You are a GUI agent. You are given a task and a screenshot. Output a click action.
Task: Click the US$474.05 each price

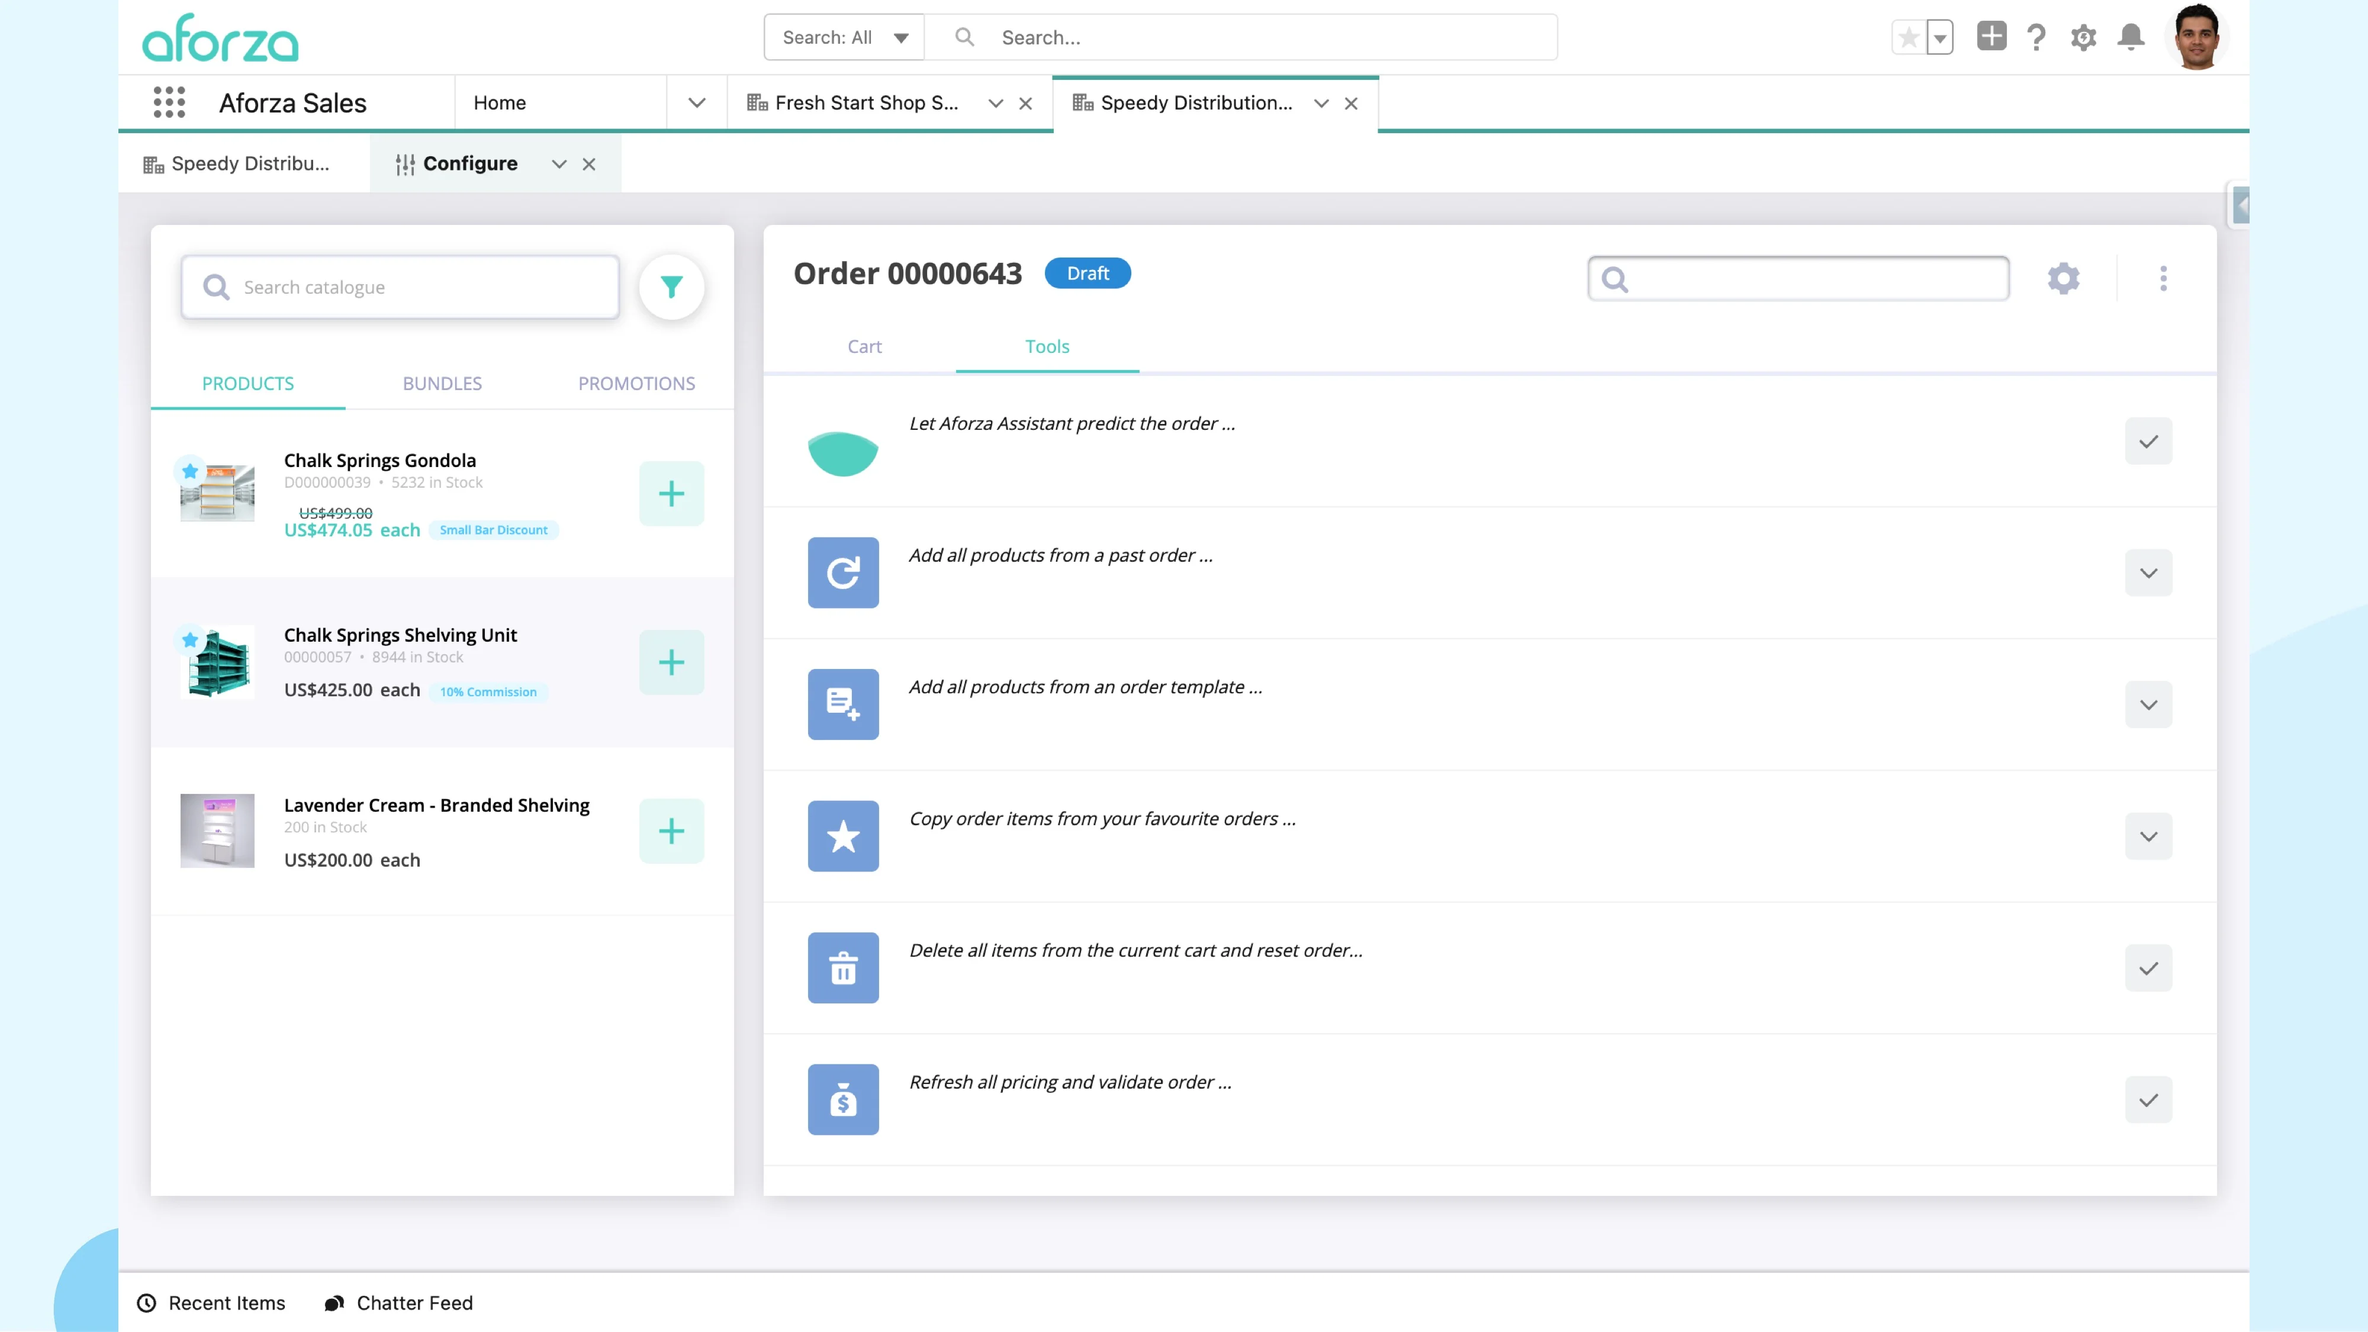[352, 530]
